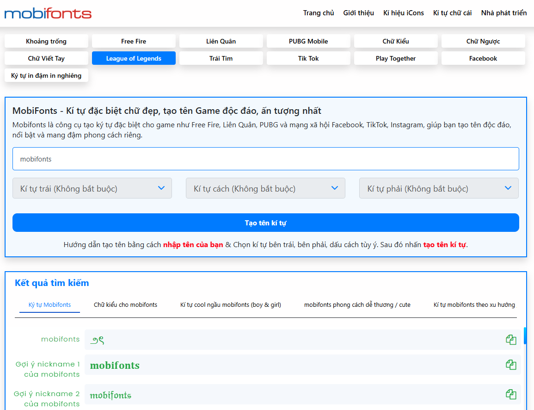Screen dimensions: 534x410
Task: Select the PUBG Mobile category
Action: [x=308, y=41]
